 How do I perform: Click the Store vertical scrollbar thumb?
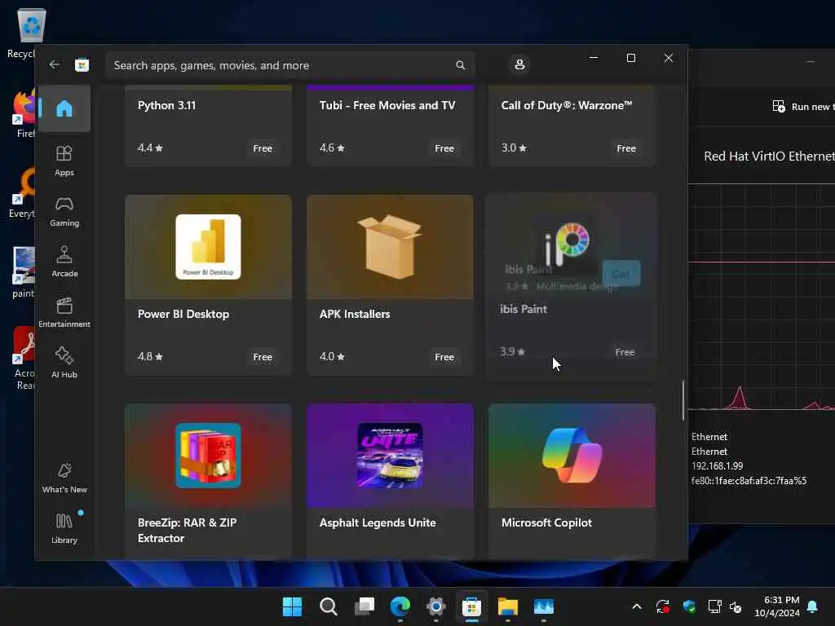tap(683, 400)
